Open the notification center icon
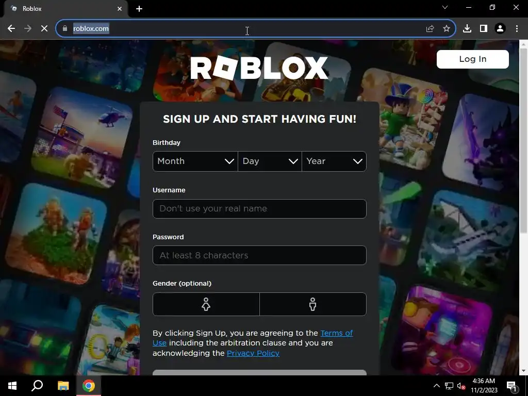The width and height of the screenshot is (528, 396). pos(512,386)
